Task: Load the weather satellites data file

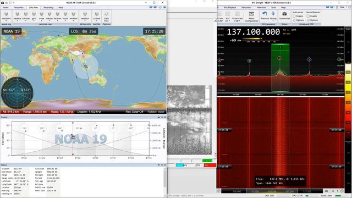Action: coord(73,16)
